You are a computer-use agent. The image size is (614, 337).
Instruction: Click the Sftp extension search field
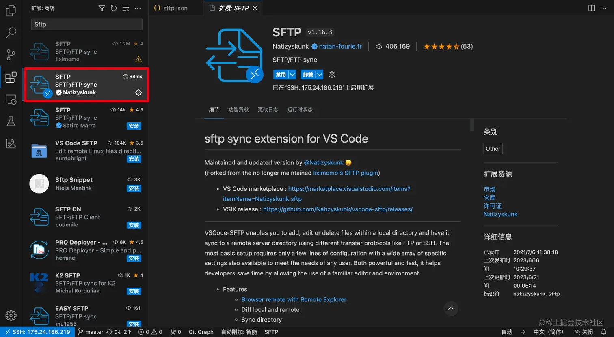point(87,24)
